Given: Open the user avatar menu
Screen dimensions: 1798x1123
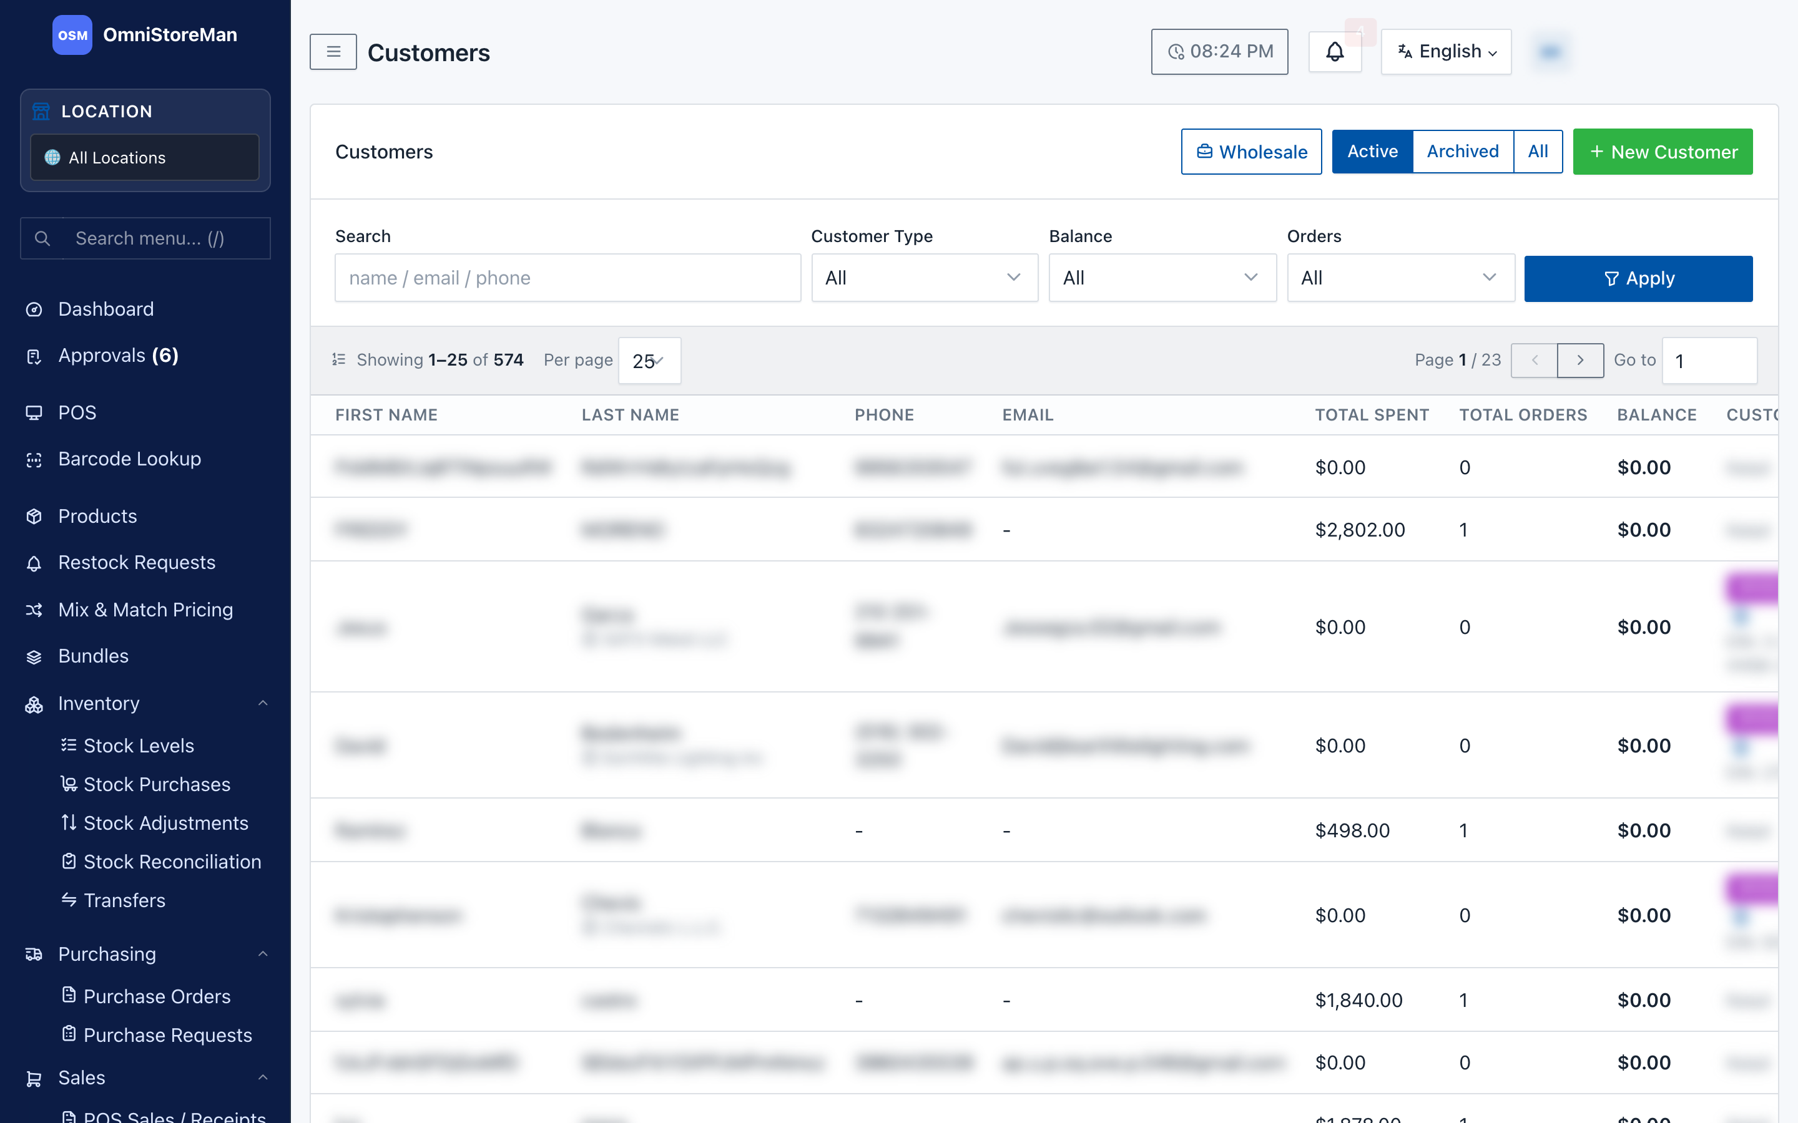Looking at the screenshot, I should (1550, 52).
